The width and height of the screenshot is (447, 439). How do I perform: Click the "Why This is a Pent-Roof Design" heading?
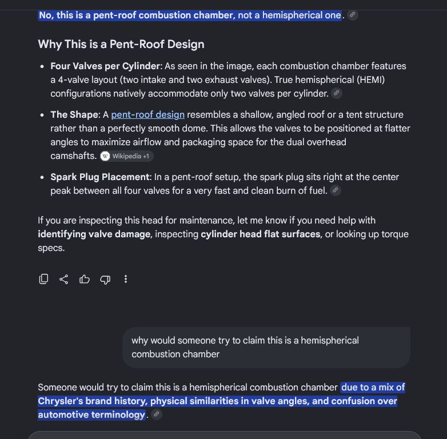121,44
